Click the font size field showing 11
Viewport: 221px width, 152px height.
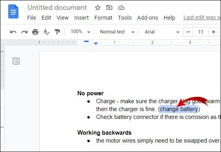[201, 32]
